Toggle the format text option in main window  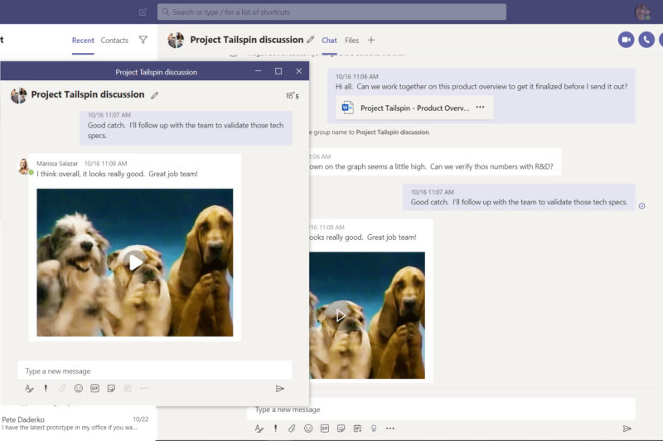click(x=259, y=429)
